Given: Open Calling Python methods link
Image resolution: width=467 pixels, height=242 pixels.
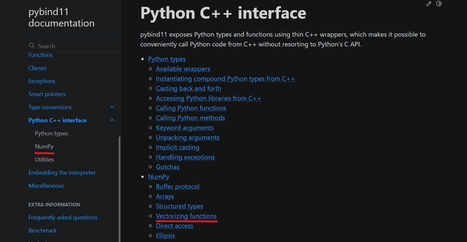Looking at the screenshot, I should click(x=191, y=118).
